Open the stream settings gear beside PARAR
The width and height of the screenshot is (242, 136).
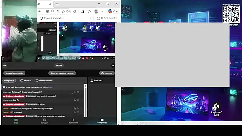[113, 65]
